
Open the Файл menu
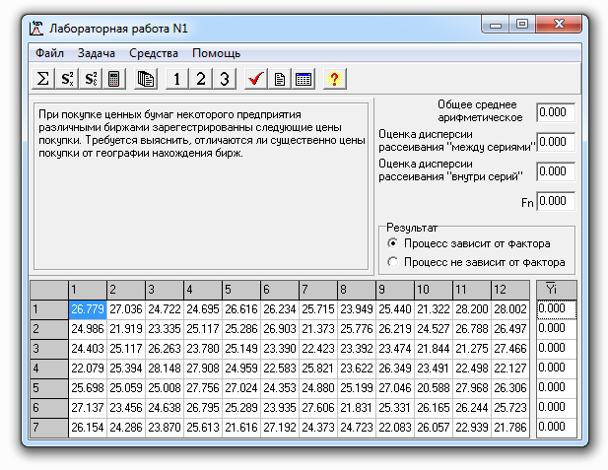click(49, 53)
